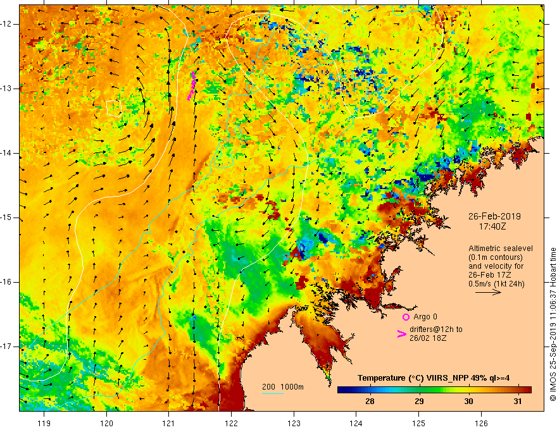The width and height of the screenshot is (557, 430).
Task: Click the 200 1000m depth label
Action: click(x=283, y=387)
